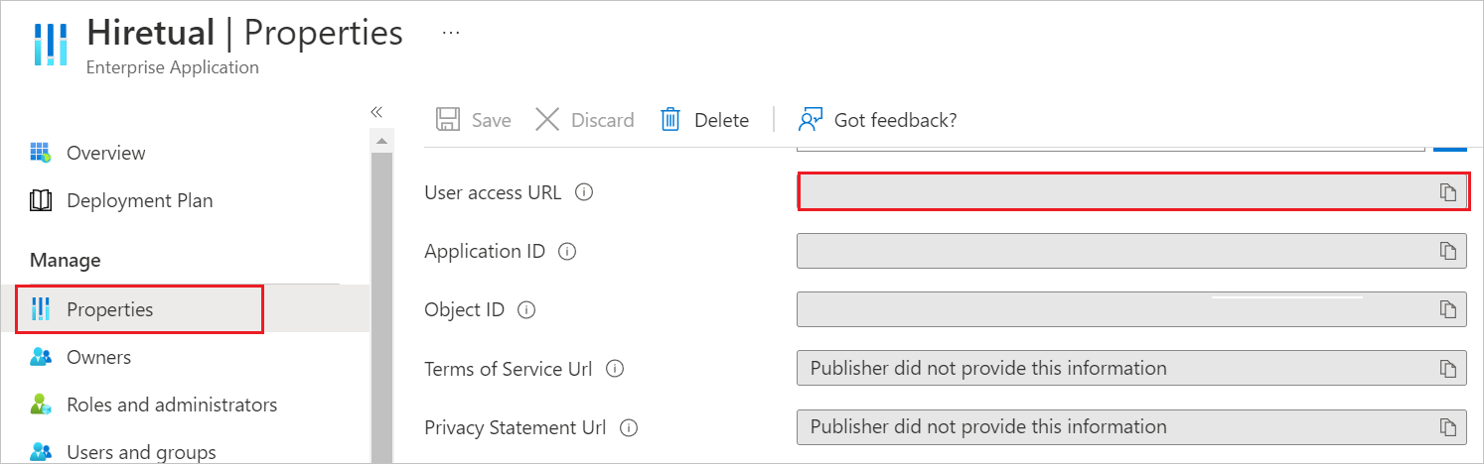This screenshot has height=464, width=1484.
Task: Click the Overview grid icon
Action: (x=41, y=153)
